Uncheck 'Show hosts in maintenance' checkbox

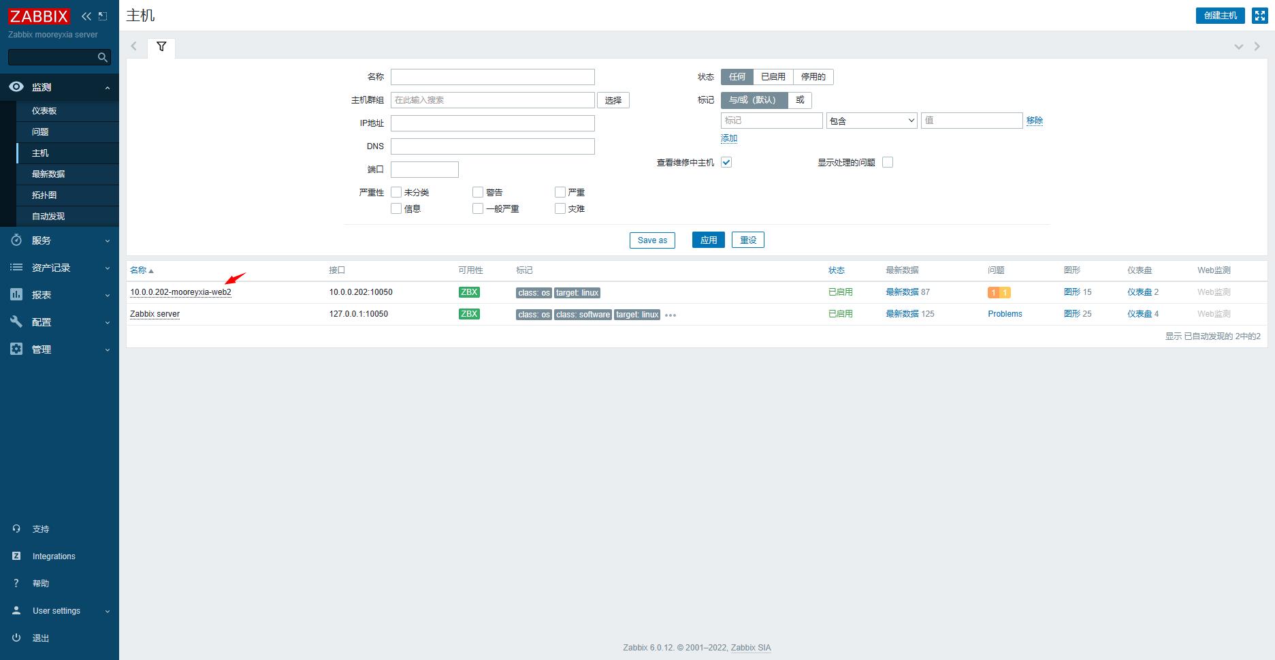[726, 162]
